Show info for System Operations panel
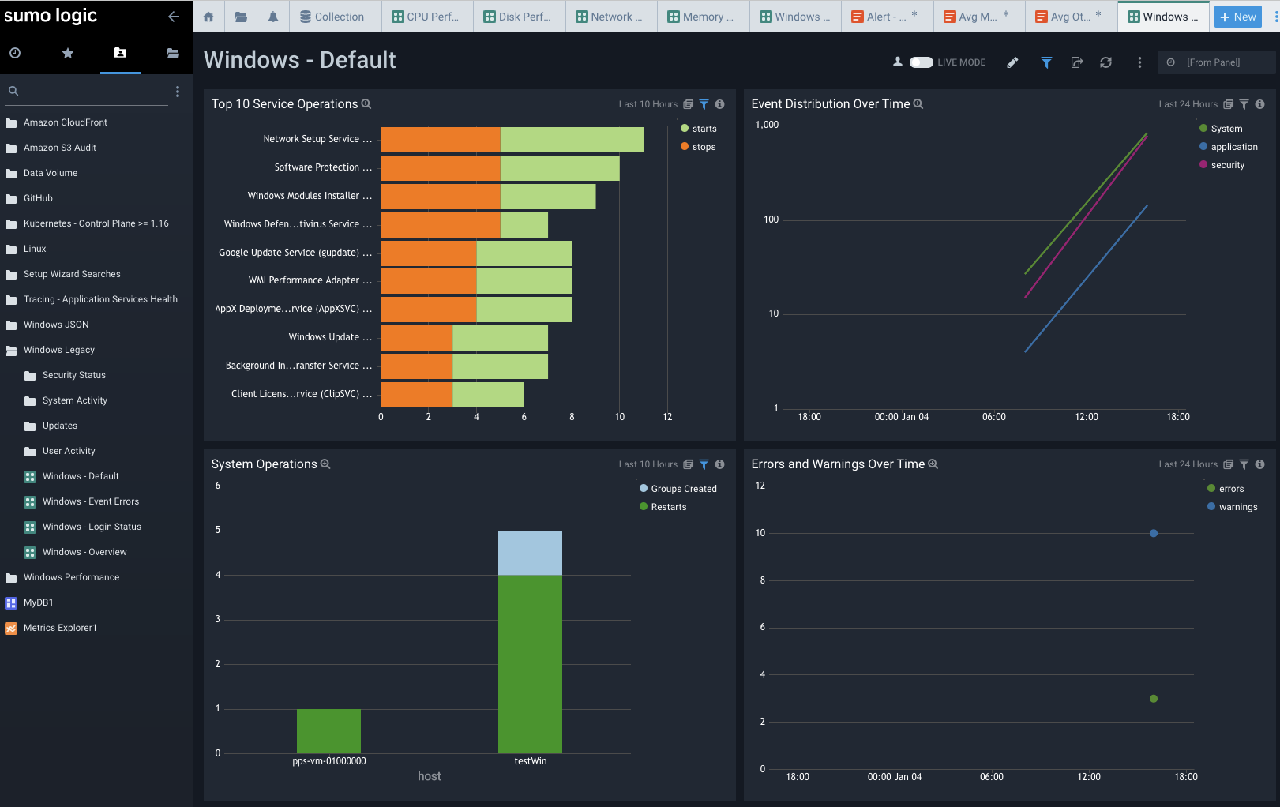 (x=719, y=464)
